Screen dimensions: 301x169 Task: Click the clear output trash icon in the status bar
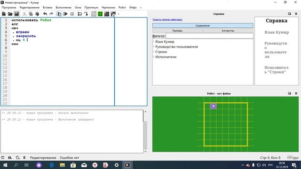(24, 158)
